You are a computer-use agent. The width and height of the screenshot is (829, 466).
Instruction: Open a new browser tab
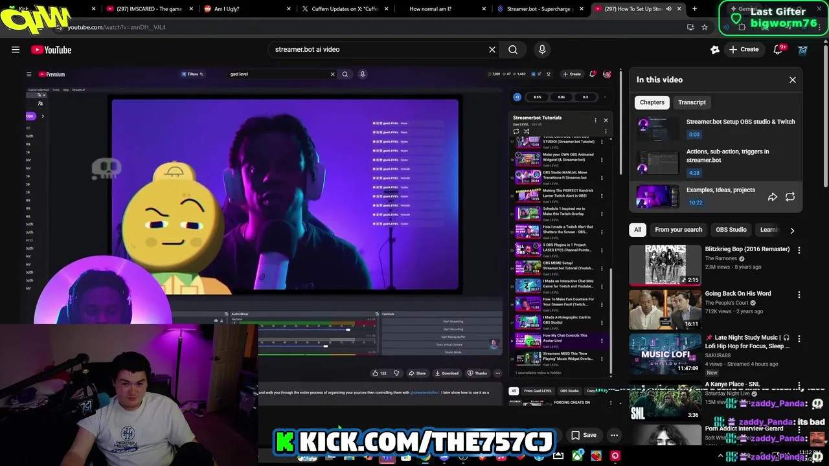tap(694, 9)
